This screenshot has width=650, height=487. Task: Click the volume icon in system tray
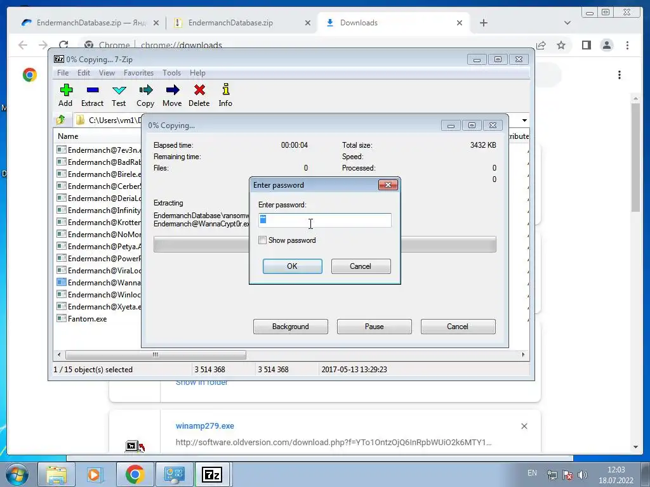pos(583,475)
